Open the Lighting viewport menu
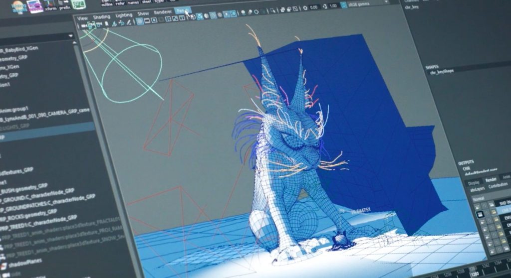 123,16
